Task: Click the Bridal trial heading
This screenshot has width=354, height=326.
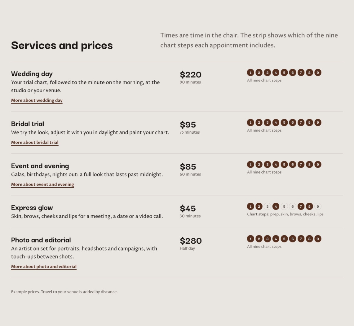Action: 27,124
